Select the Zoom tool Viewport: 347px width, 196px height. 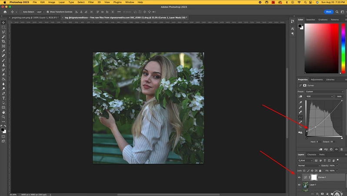[x=3, y=117]
